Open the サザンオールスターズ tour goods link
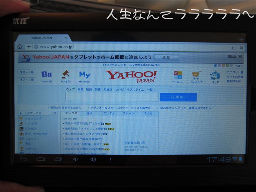This screenshot has height=192, width=256. click(120, 108)
